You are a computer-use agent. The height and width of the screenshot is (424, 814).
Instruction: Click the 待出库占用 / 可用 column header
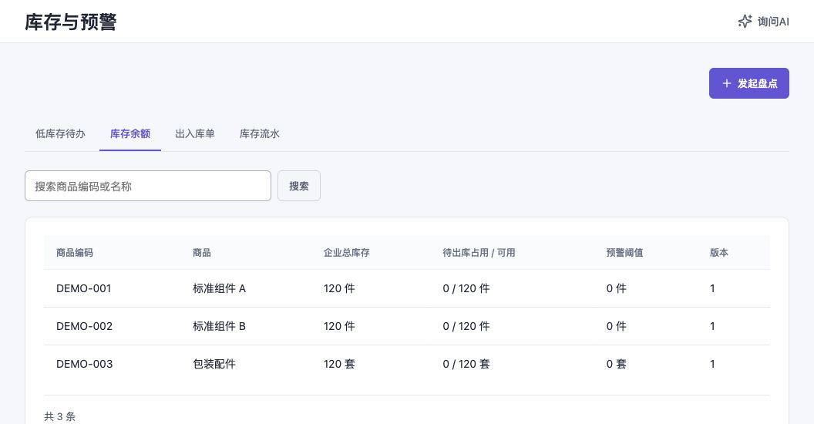click(479, 253)
